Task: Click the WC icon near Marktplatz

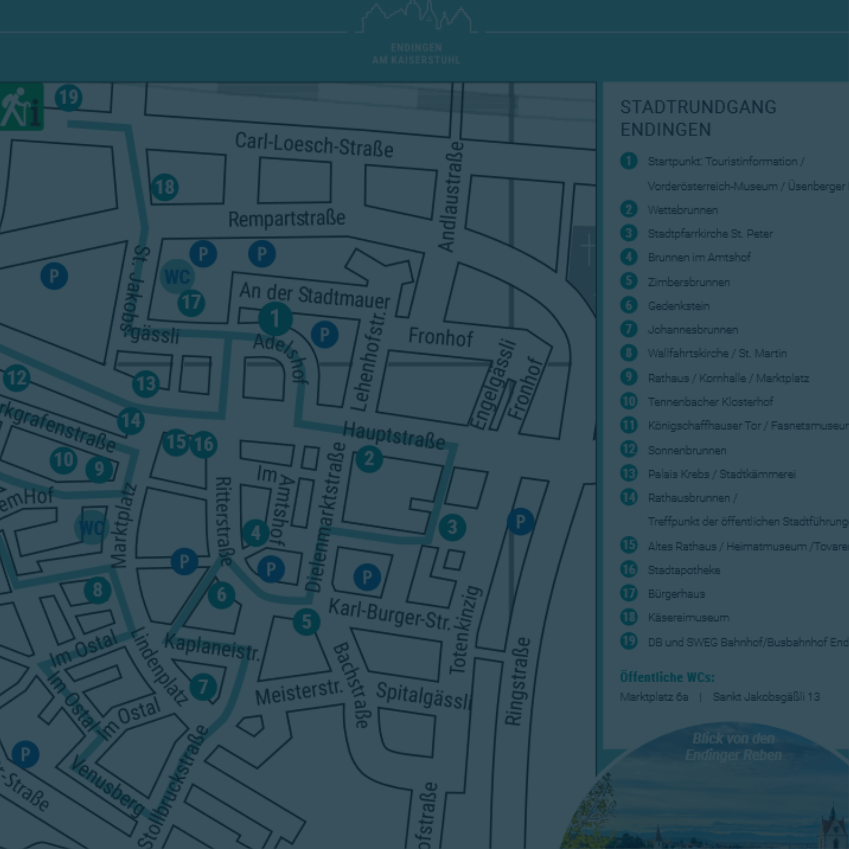Action: click(x=91, y=528)
